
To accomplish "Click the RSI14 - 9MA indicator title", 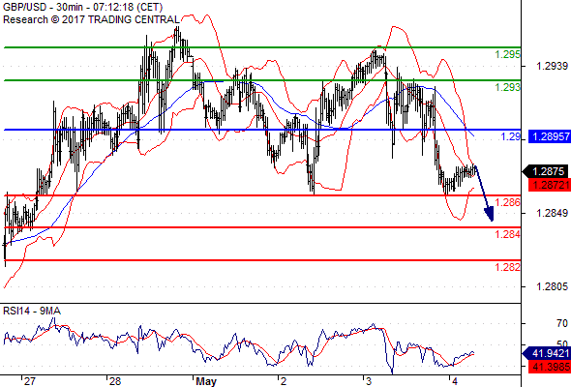I will (32, 311).
